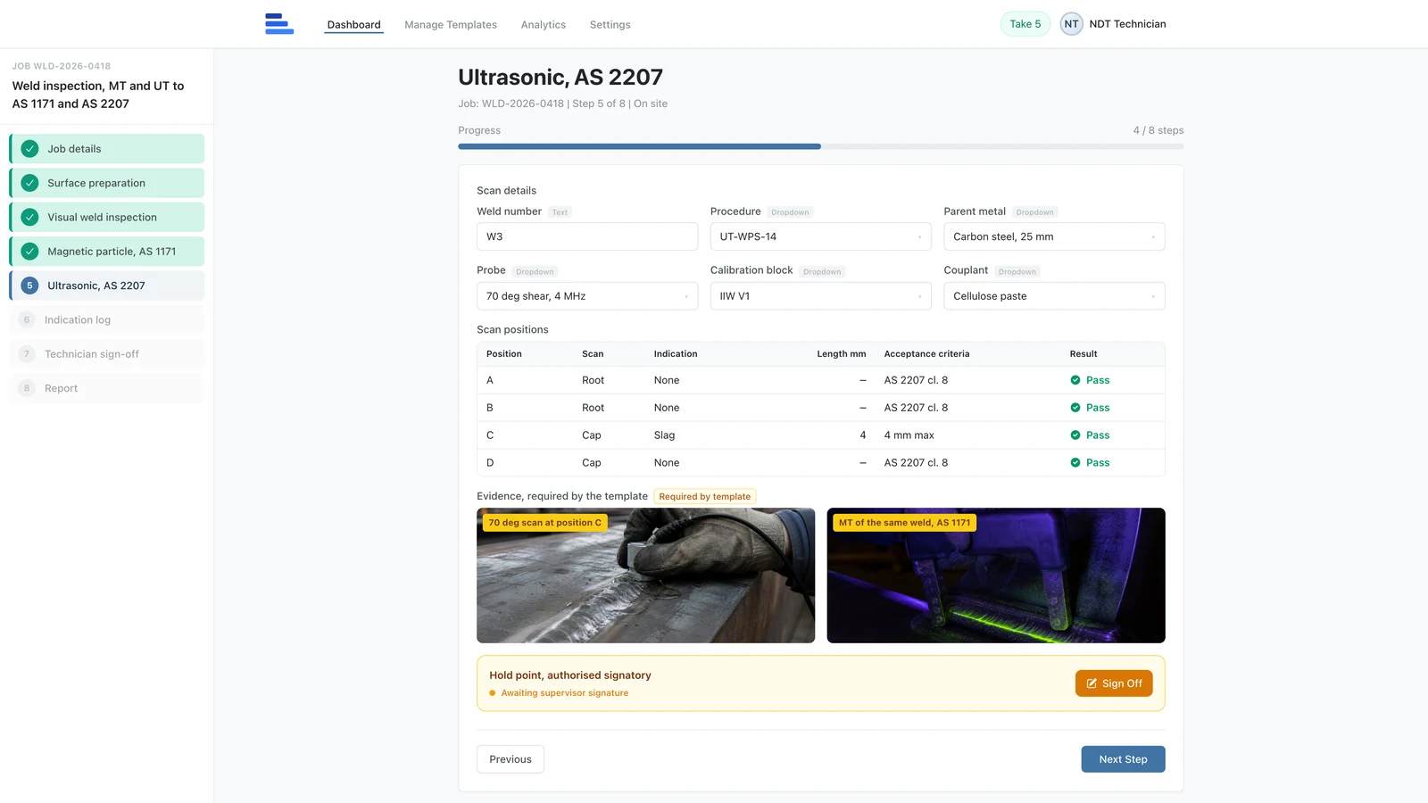1428x803 pixels.
Task: Open Technician sign-off step
Action: (x=107, y=354)
